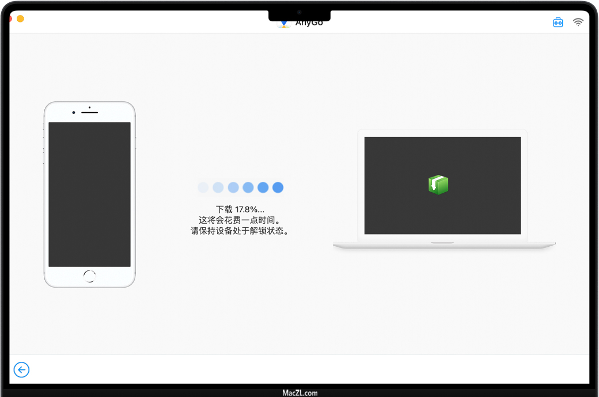
Task: Select the '下载 17.8%...' status text
Action: click(240, 209)
